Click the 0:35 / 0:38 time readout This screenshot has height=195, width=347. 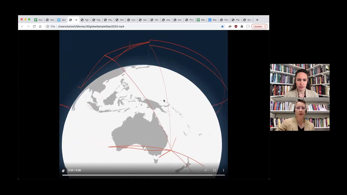point(75,170)
